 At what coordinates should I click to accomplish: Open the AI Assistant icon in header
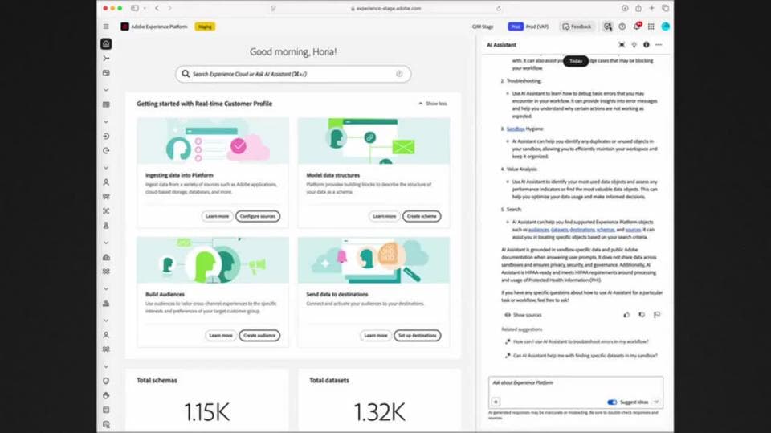coord(608,27)
